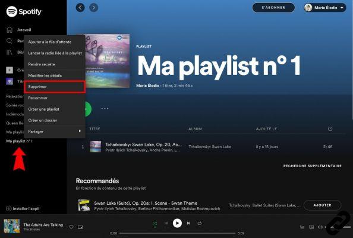The width and height of the screenshot is (353, 238).
Task: Click AJOUTÉ LE column header
Action: pyautogui.click(x=267, y=129)
